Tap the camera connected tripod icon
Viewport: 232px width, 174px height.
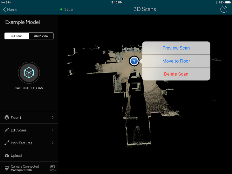pyautogui.click(x=7, y=168)
